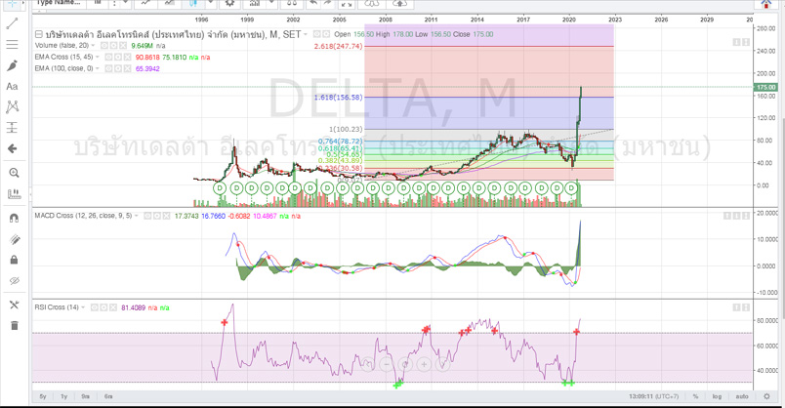Open the chart style dropdown arrow
The height and width of the screenshot is (408, 785).
211,3
